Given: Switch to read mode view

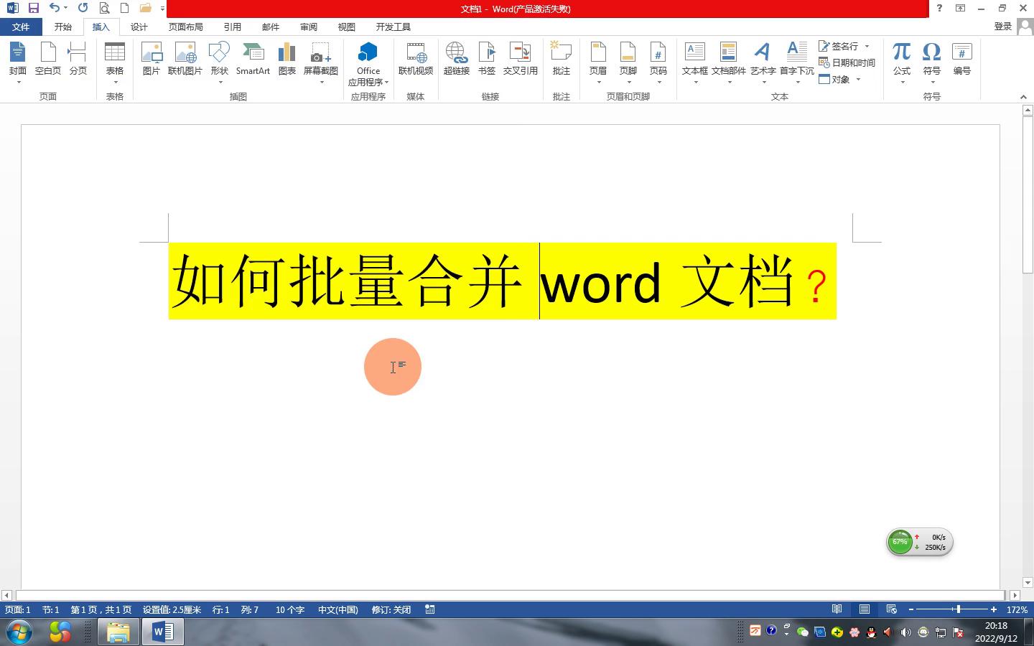Looking at the screenshot, I should click(837, 609).
